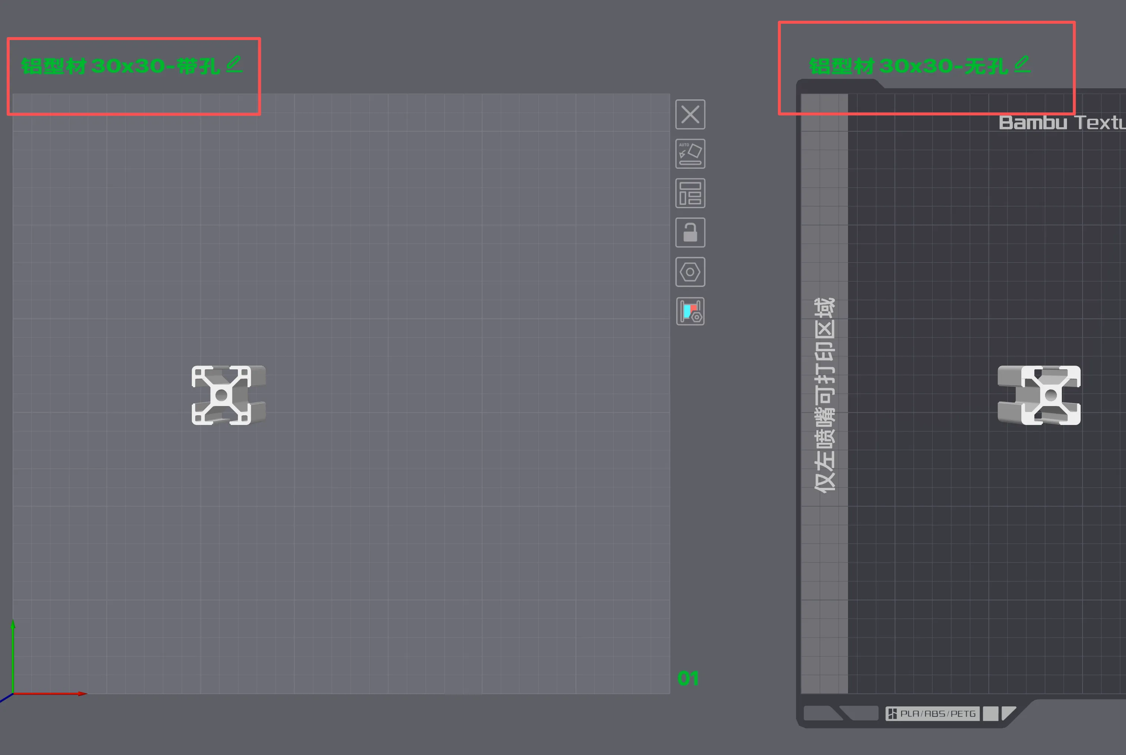Click the Bambu Textured plate label

1063,122
